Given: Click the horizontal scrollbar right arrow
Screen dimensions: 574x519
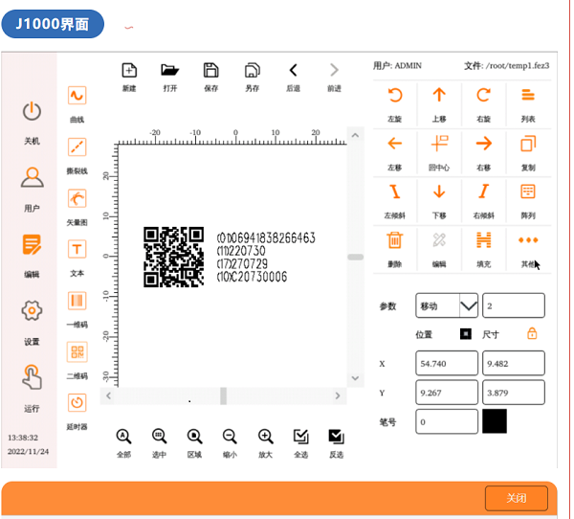Looking at the screenshot, I should [338, 395].
